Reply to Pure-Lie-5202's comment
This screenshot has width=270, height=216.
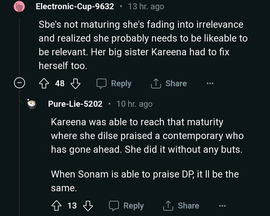126,206
